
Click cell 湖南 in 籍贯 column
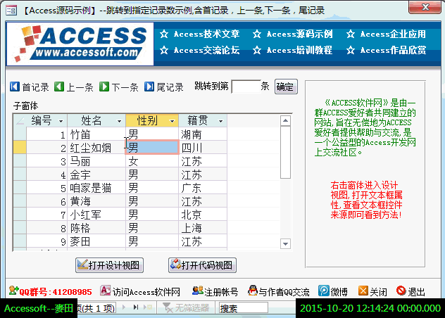coord(203,134)
